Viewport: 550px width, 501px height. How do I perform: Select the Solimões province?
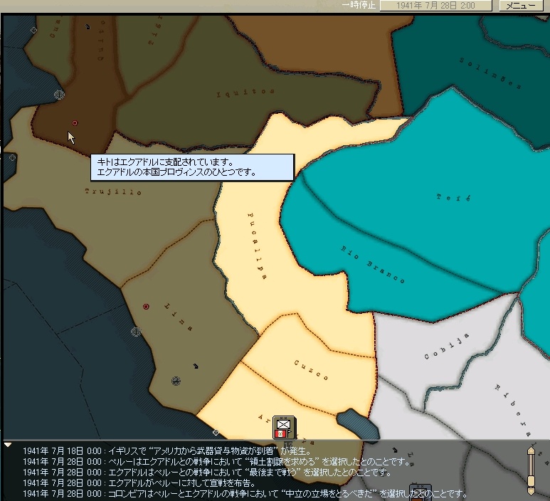click(x=490, y=73)
